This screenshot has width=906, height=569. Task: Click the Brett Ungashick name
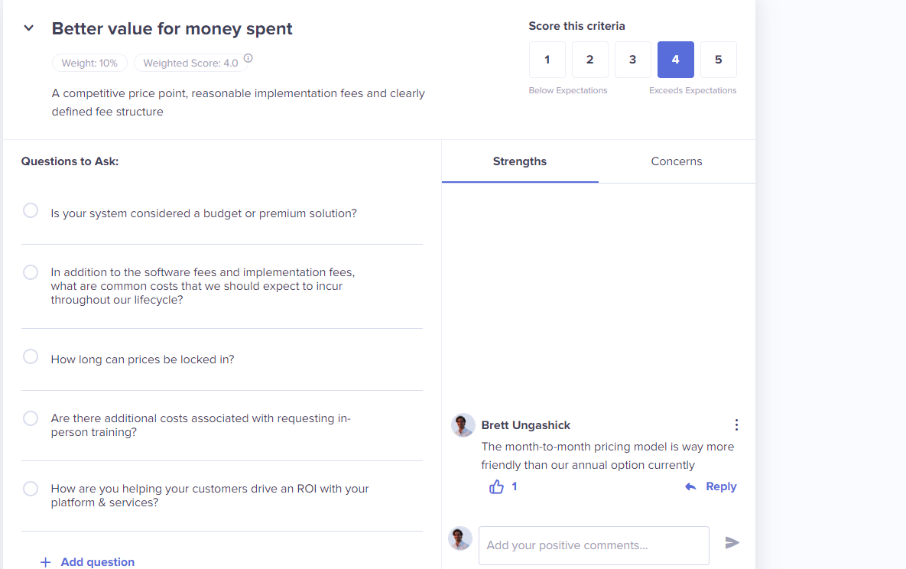[526, 425]
